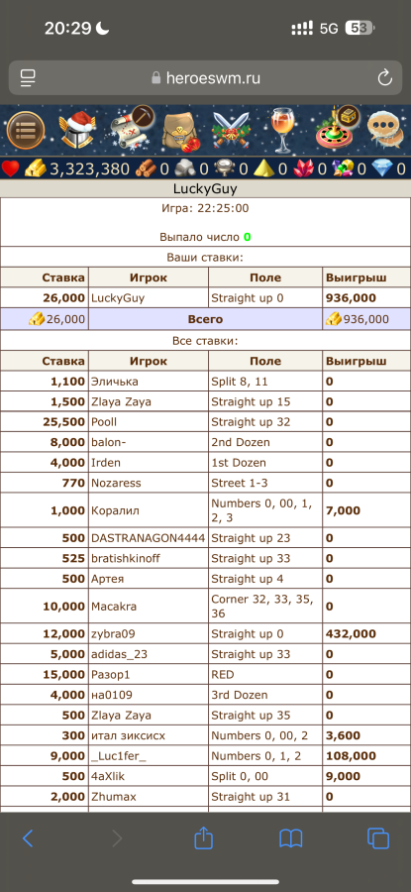Open player _Luc1fer_ profile link
411x892 pixels.
(118, 756)
